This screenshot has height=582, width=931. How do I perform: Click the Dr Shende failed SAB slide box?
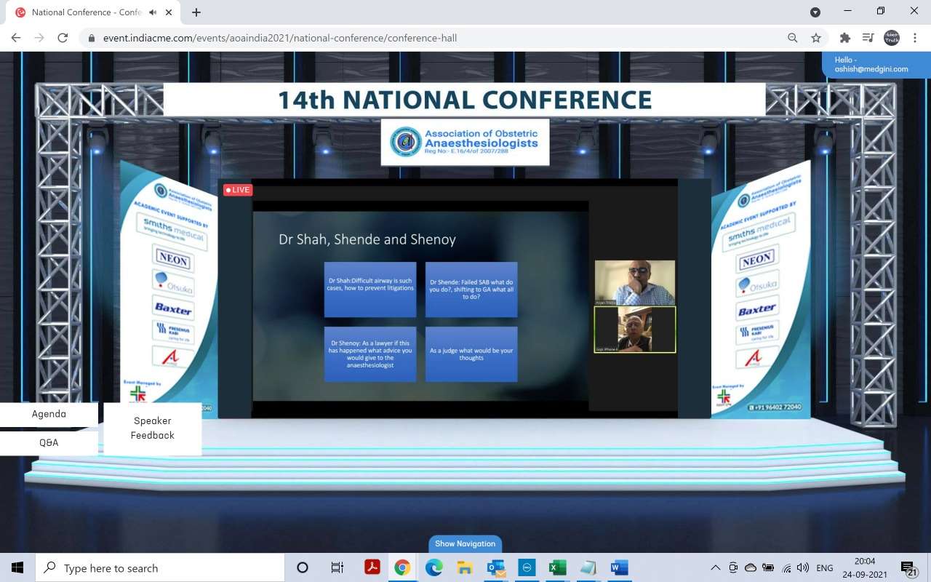(471, 290)
